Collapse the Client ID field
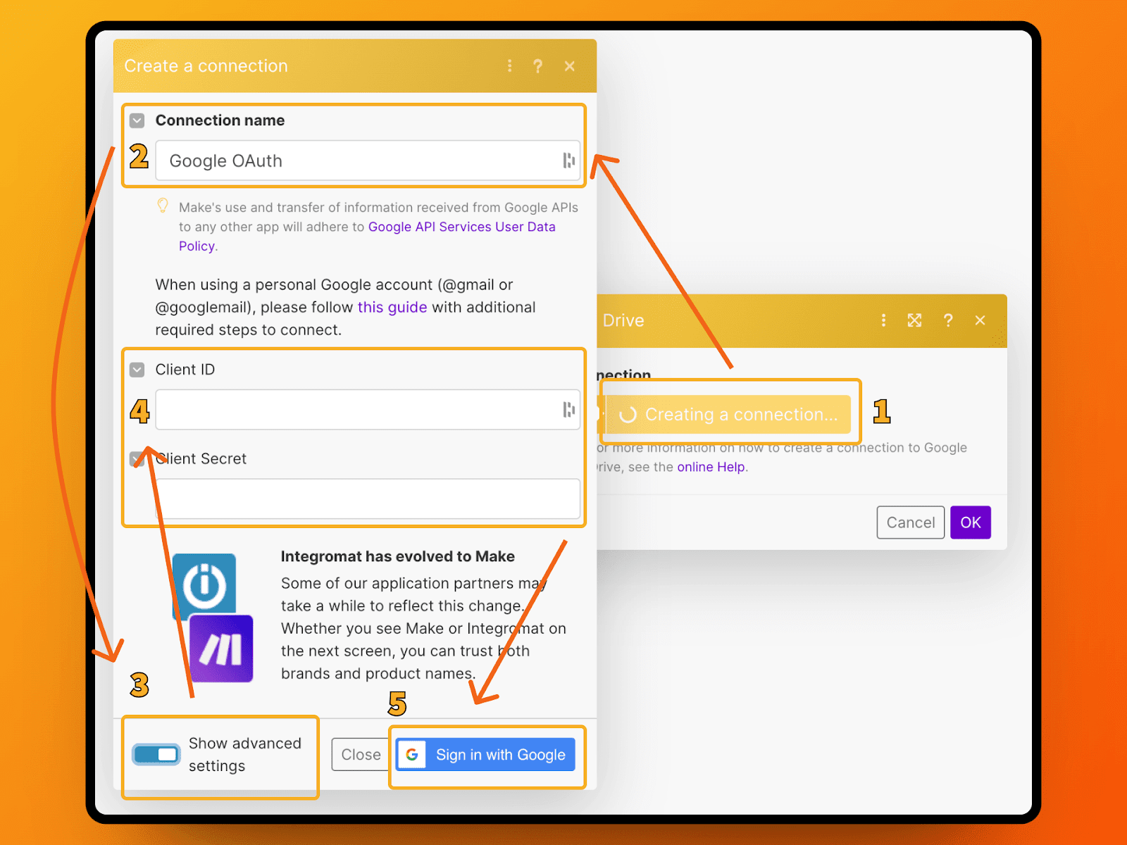 (x=137, y=370)
